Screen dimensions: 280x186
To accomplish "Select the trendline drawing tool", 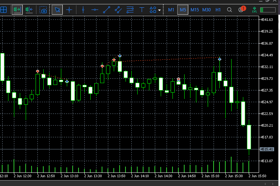I will (107, 10).
